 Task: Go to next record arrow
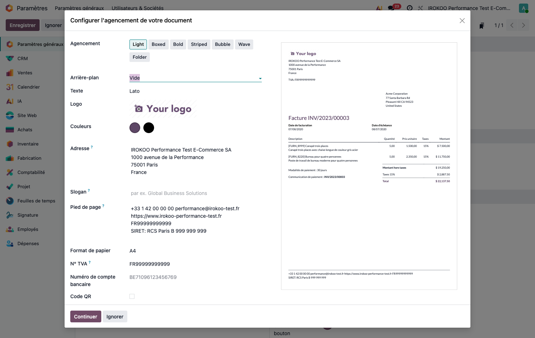pyautogui.click(x=523, y=25)
